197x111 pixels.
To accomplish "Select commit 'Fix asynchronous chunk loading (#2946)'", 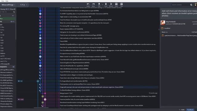I will (x=72, y=53).
